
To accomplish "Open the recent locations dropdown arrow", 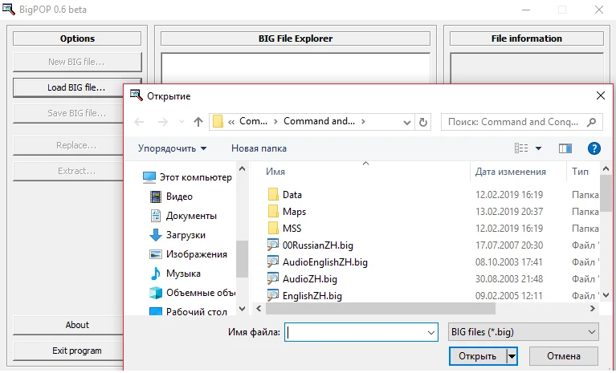I will [x=182, y=122].
